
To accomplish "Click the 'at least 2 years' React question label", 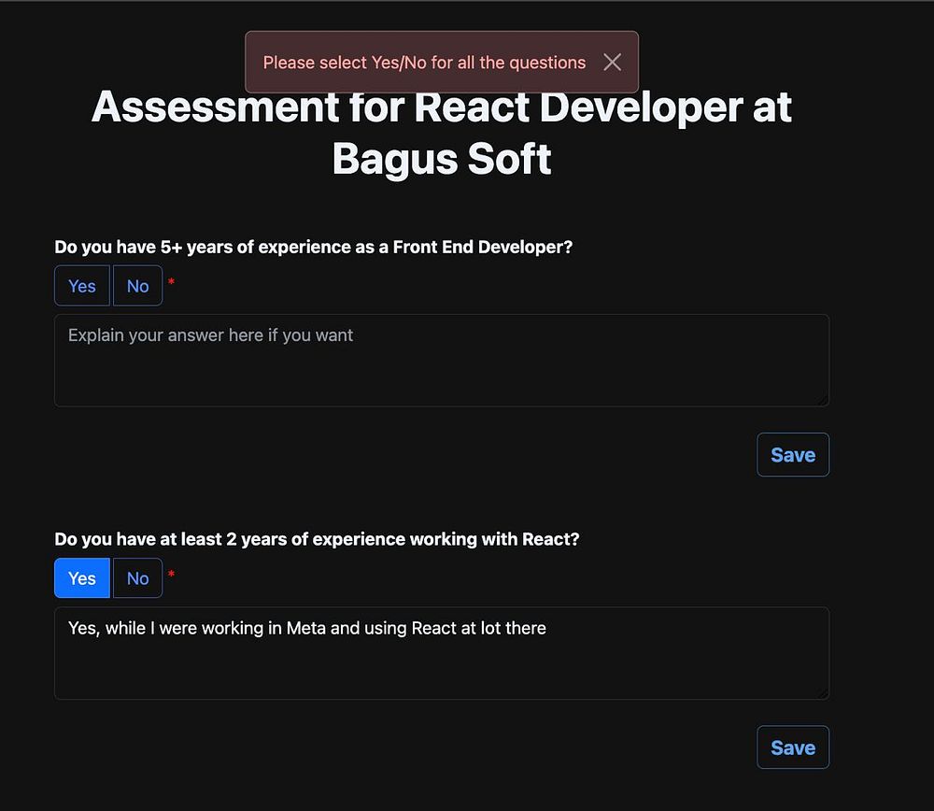I will (x=317, y=540).
